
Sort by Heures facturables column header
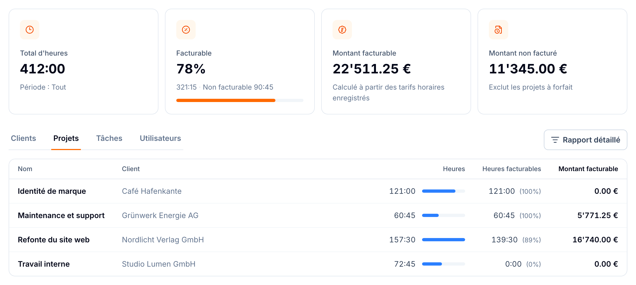tap(511, 169)
